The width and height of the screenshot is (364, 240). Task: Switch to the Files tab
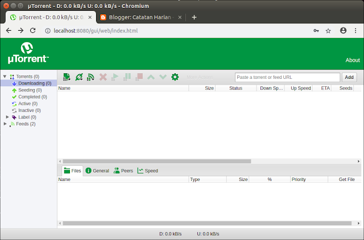(x=72, y=171)
